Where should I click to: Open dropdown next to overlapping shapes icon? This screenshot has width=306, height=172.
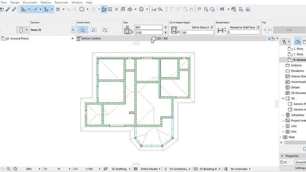[x=135, y=10]
